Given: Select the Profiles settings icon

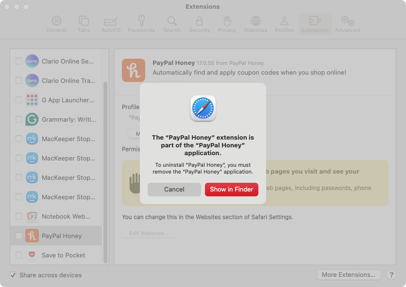Looking at the screenshot, I should pyautogui.click(x=284, y=21).
